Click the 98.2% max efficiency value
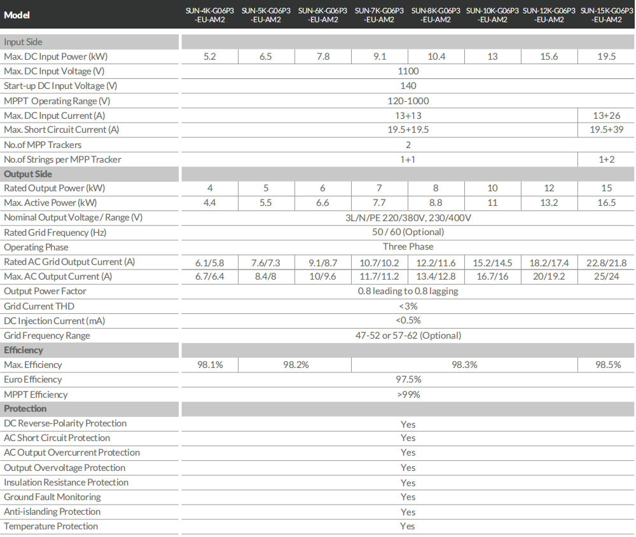The height and width of the screenshot is (537, 636). [x=296, y=365]
